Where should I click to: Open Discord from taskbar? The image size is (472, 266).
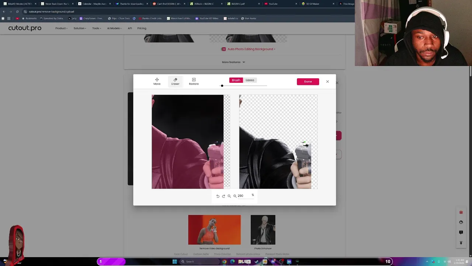[273, 262]
